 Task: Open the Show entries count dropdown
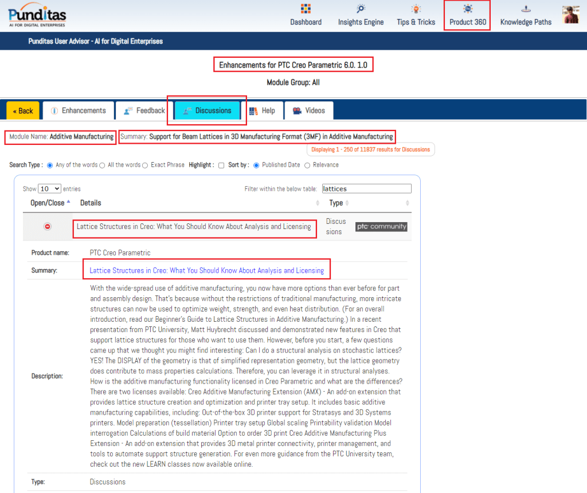50,189
